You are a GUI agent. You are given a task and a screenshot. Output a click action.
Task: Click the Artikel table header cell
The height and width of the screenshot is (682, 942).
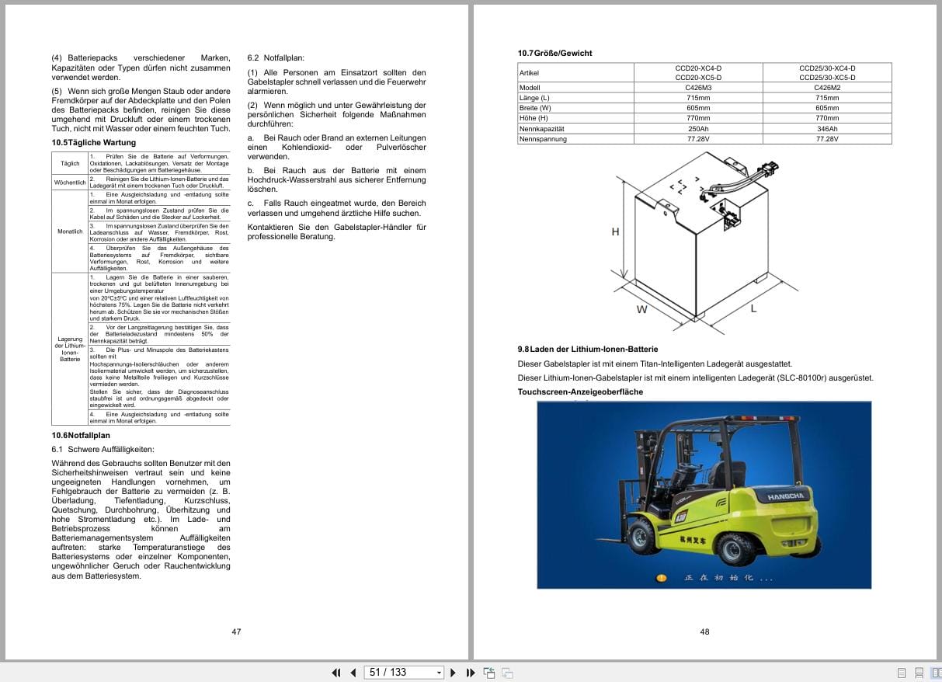(575, 73)
